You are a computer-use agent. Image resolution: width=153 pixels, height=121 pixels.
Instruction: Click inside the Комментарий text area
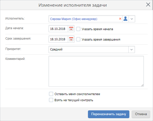(x=96, y=71)
